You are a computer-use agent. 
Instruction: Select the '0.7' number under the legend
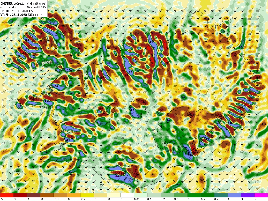pos(216,199)
